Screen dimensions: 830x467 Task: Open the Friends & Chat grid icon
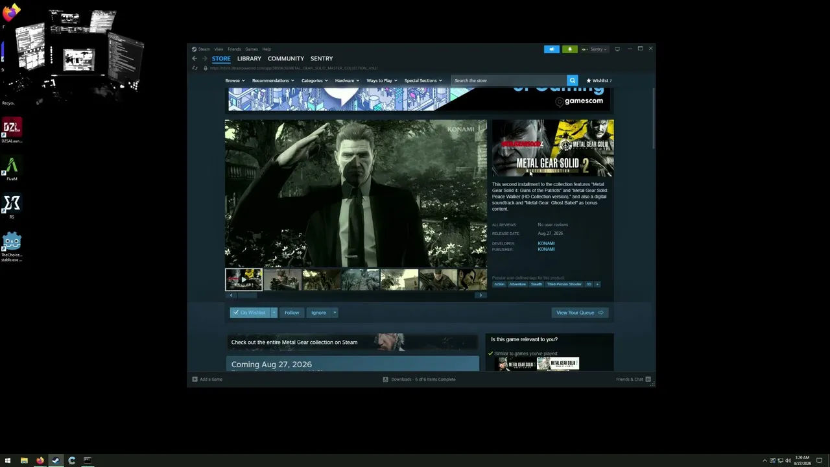648,379
